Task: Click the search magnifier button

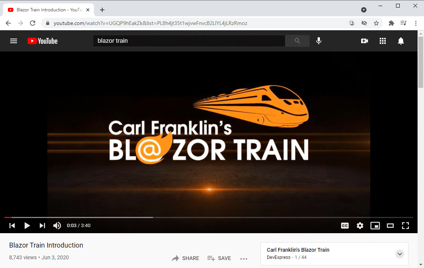Action: click(297, 41)
